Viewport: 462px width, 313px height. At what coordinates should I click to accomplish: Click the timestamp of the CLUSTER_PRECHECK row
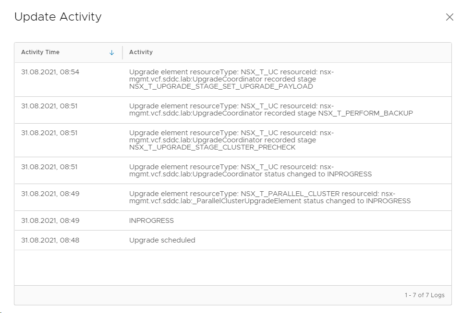(x=49, y=133)
